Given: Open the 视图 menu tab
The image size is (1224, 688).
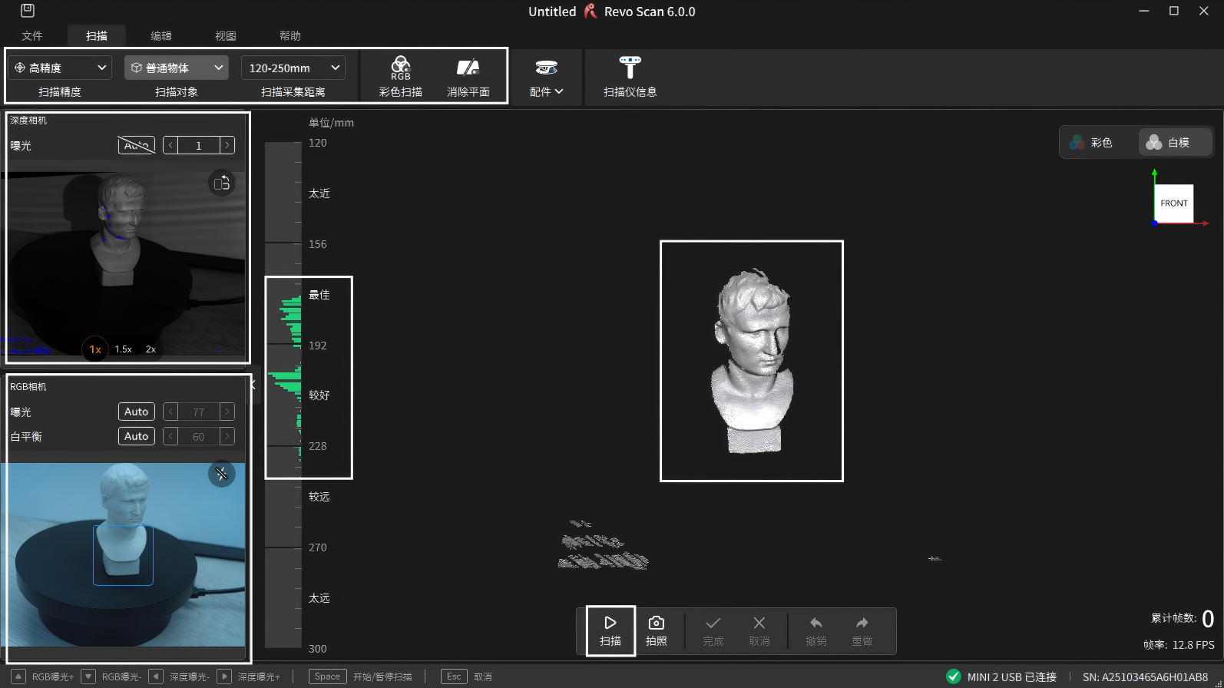Looking at the screenshot, I should (226, 36).
